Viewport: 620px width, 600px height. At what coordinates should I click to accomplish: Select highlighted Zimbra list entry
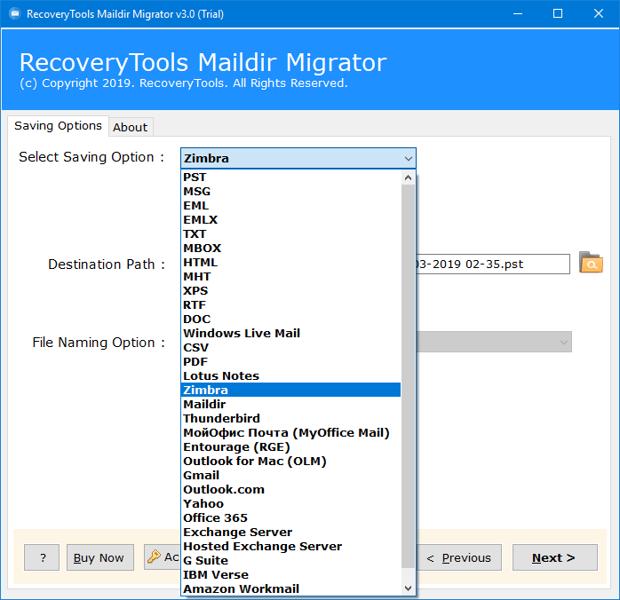coord(290,390)
